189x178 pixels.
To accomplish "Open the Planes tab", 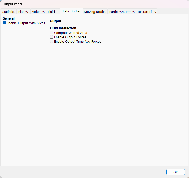I will pyautogui.click(x=23, y=12).
